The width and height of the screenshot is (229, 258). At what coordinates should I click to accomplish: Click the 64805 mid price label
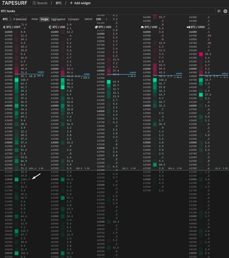tap(87, 74)
